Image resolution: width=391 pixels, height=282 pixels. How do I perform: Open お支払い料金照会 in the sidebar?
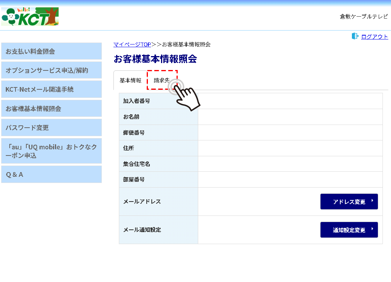click(51, 51)
